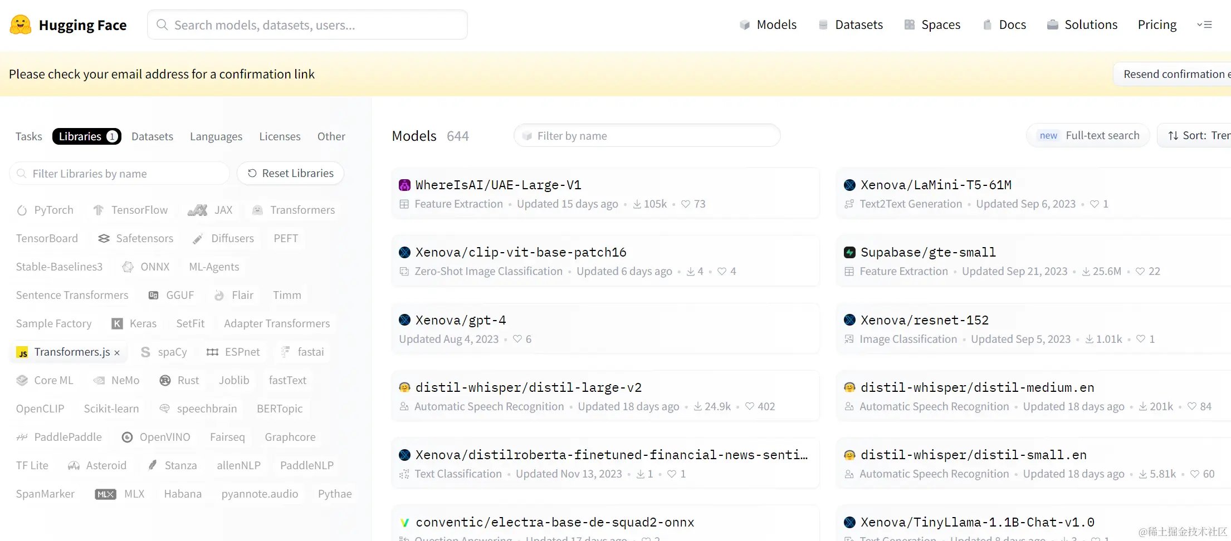This screenshot has height=541, width=1231.
Task: Enable Full-text search option
Action: pyautogui.click(x=1088, y=135)
